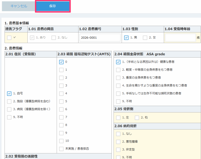Toggle the 連携フラグ checkbox
201x159 pixels.
9,38
